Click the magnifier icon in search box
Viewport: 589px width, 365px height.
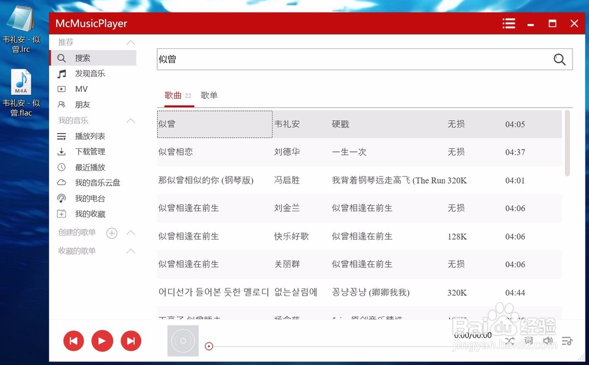560,59
